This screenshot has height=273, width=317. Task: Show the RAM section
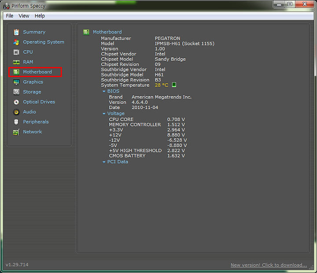tap(28, 62)
